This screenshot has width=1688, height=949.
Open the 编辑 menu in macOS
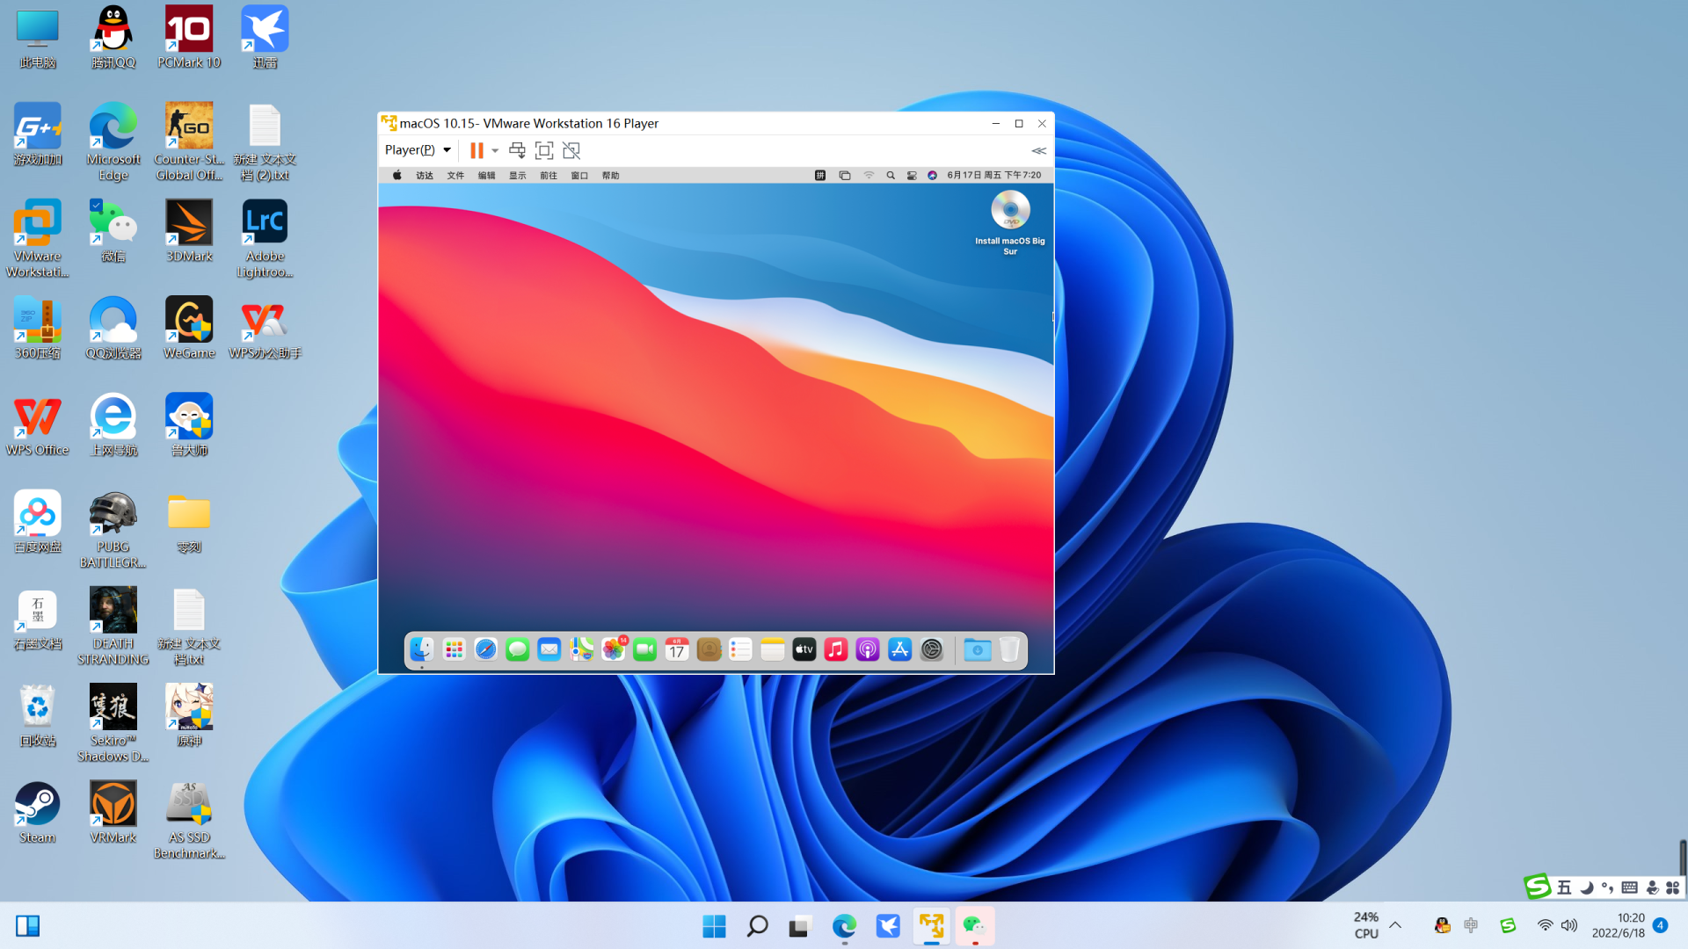[487, 176]
